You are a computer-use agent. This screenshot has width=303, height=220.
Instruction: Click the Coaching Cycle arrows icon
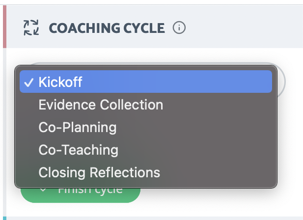31,27
